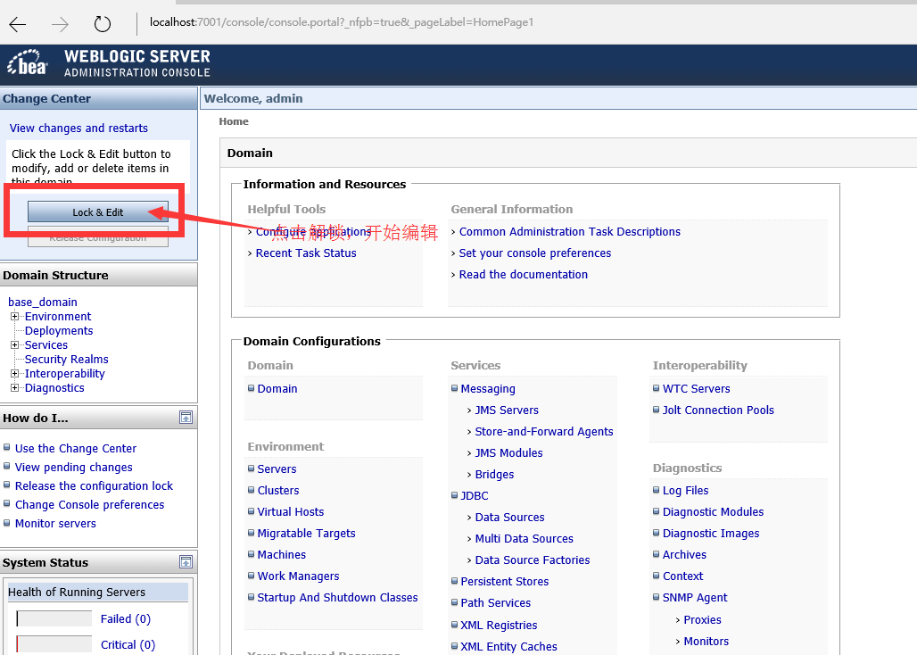Viewport: 917px width, 655px height.
Task: Open the Data Sources link
Action: (509, 518)
